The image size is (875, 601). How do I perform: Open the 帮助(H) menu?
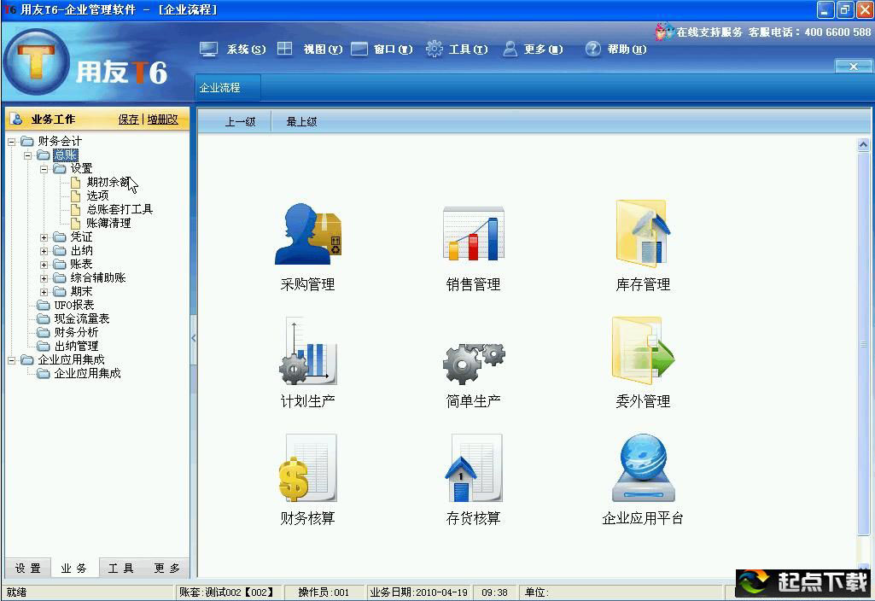pos(623,49)
